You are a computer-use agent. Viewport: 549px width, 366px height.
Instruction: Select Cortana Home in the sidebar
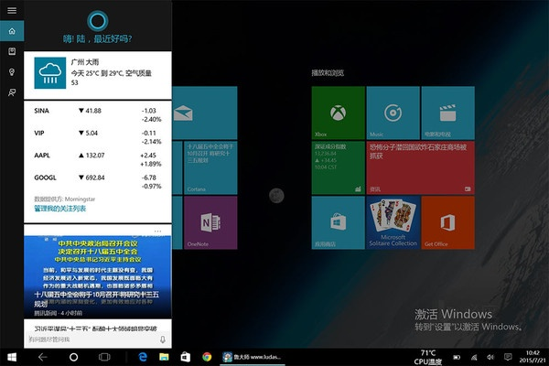(x=12, y=31)
